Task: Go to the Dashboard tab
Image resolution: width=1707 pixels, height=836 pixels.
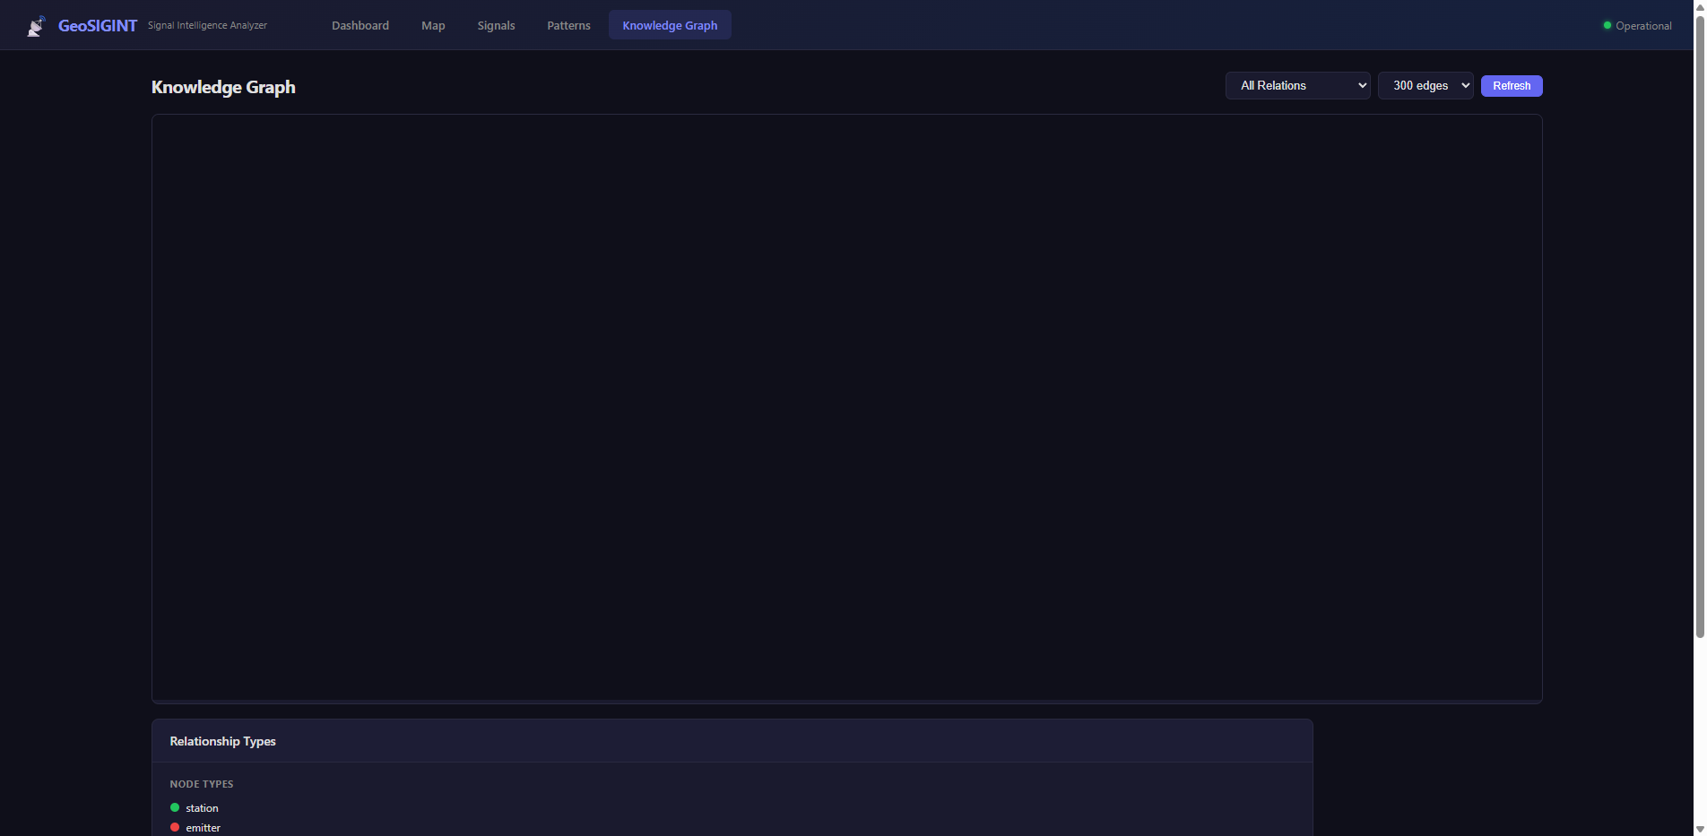Action: click(360, 25)
